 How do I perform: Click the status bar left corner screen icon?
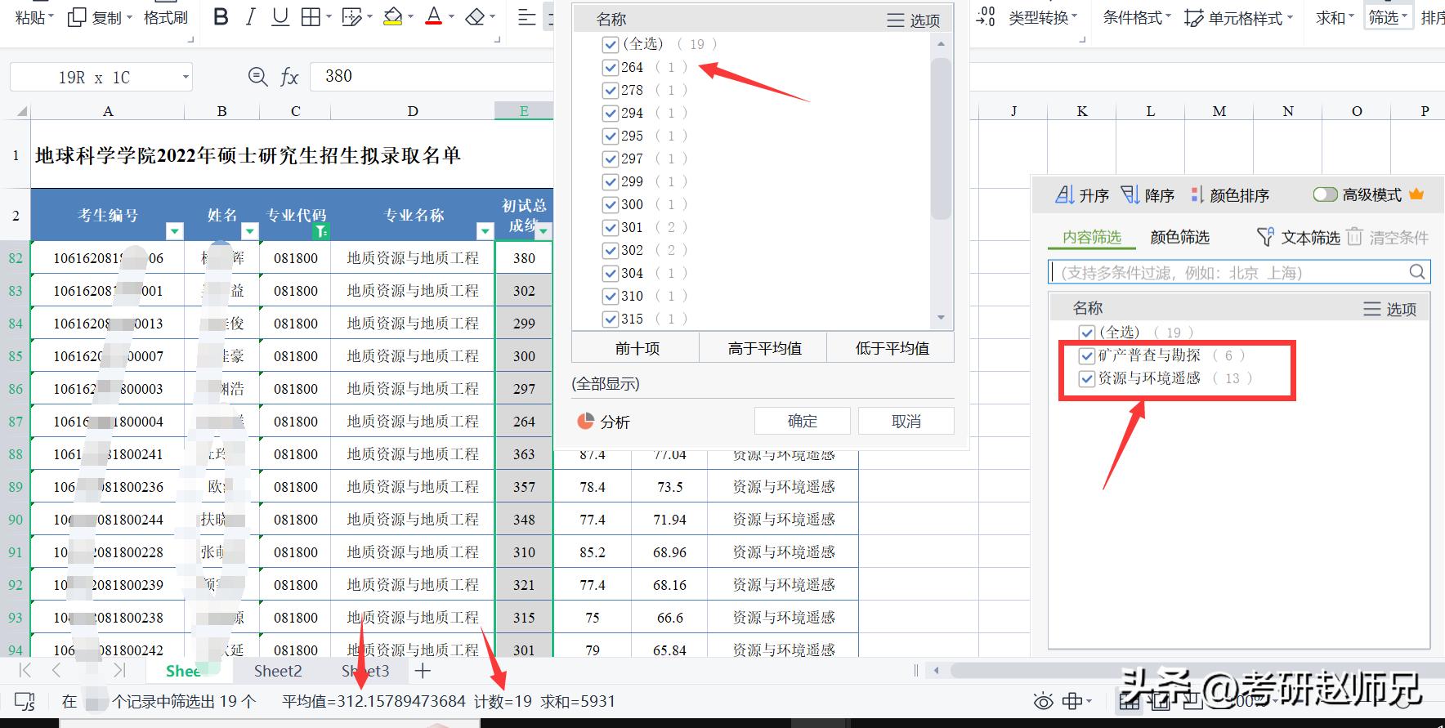[25, 701]
